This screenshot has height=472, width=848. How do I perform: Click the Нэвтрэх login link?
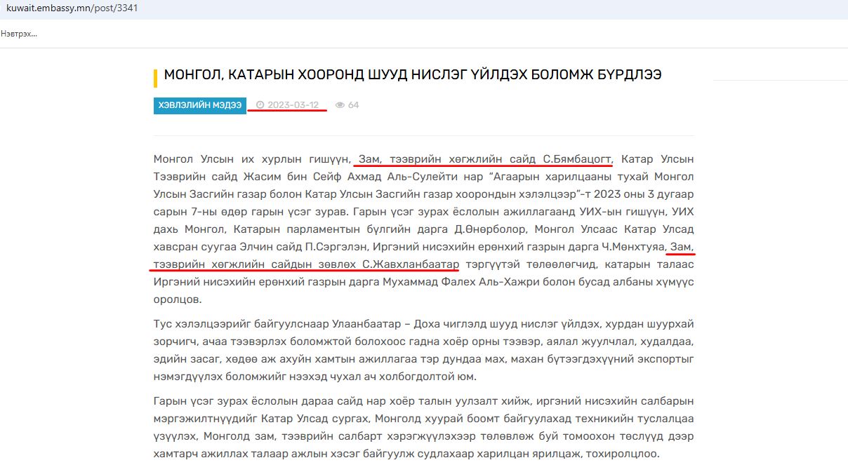(19, 34)
